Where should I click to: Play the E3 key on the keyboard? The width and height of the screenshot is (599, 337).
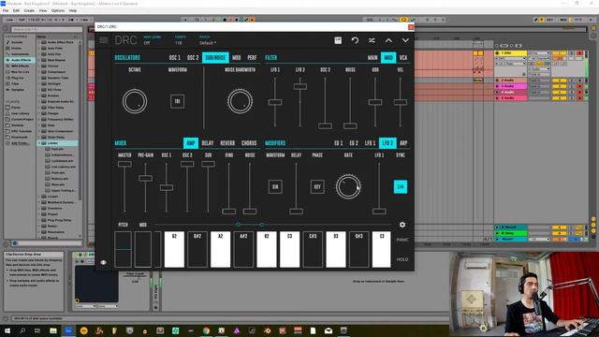pyautogui.click(x=381, y=249)
